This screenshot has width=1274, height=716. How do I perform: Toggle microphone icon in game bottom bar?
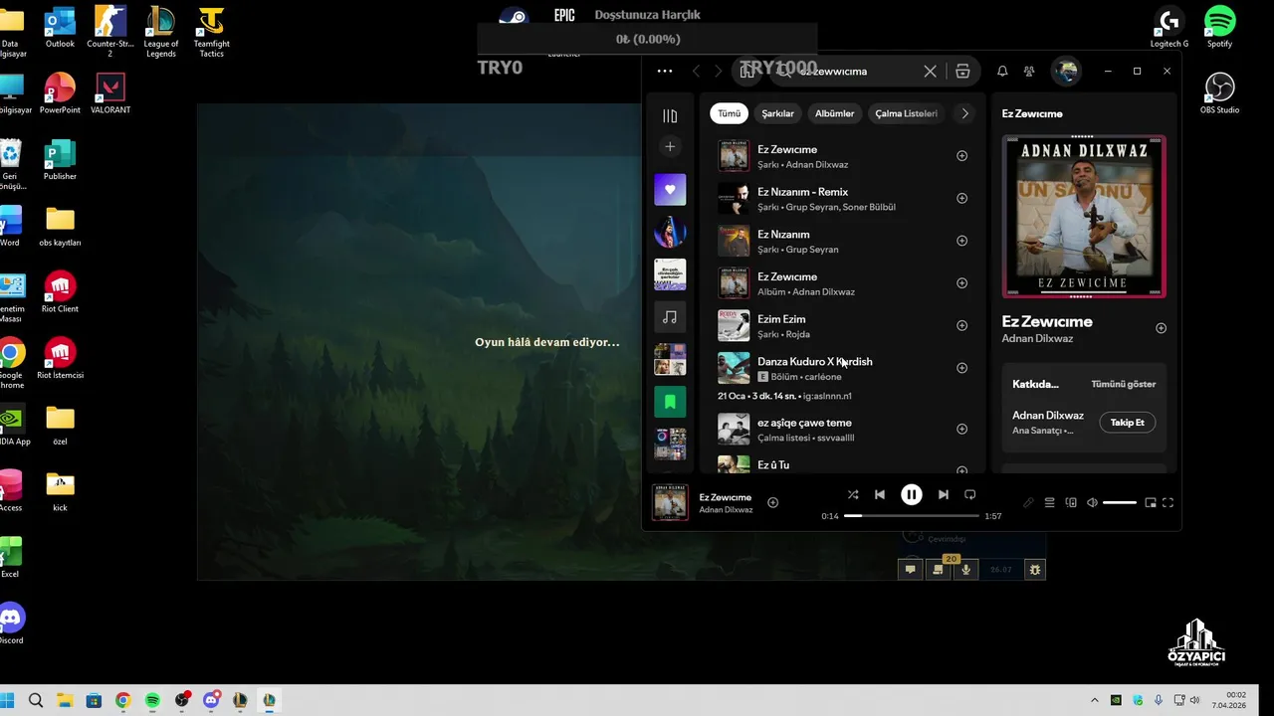(965, 570)
